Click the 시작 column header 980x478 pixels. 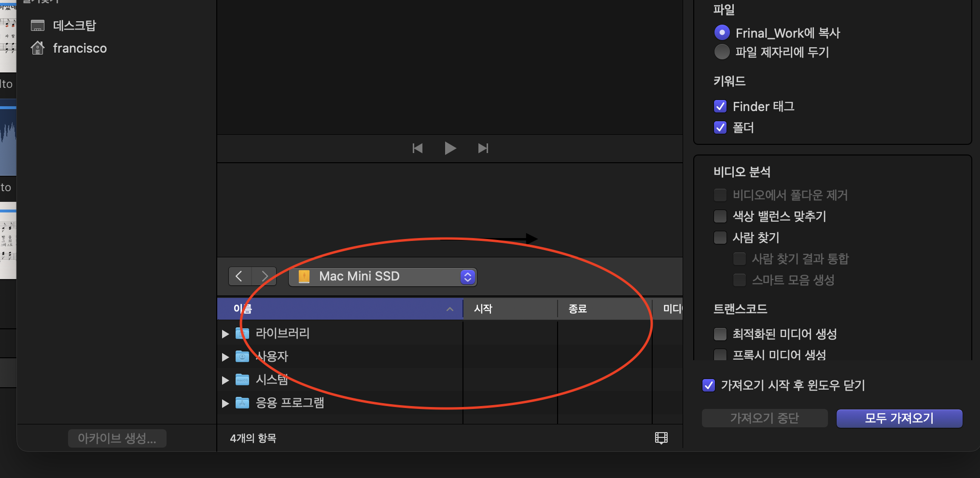[509, 309]
